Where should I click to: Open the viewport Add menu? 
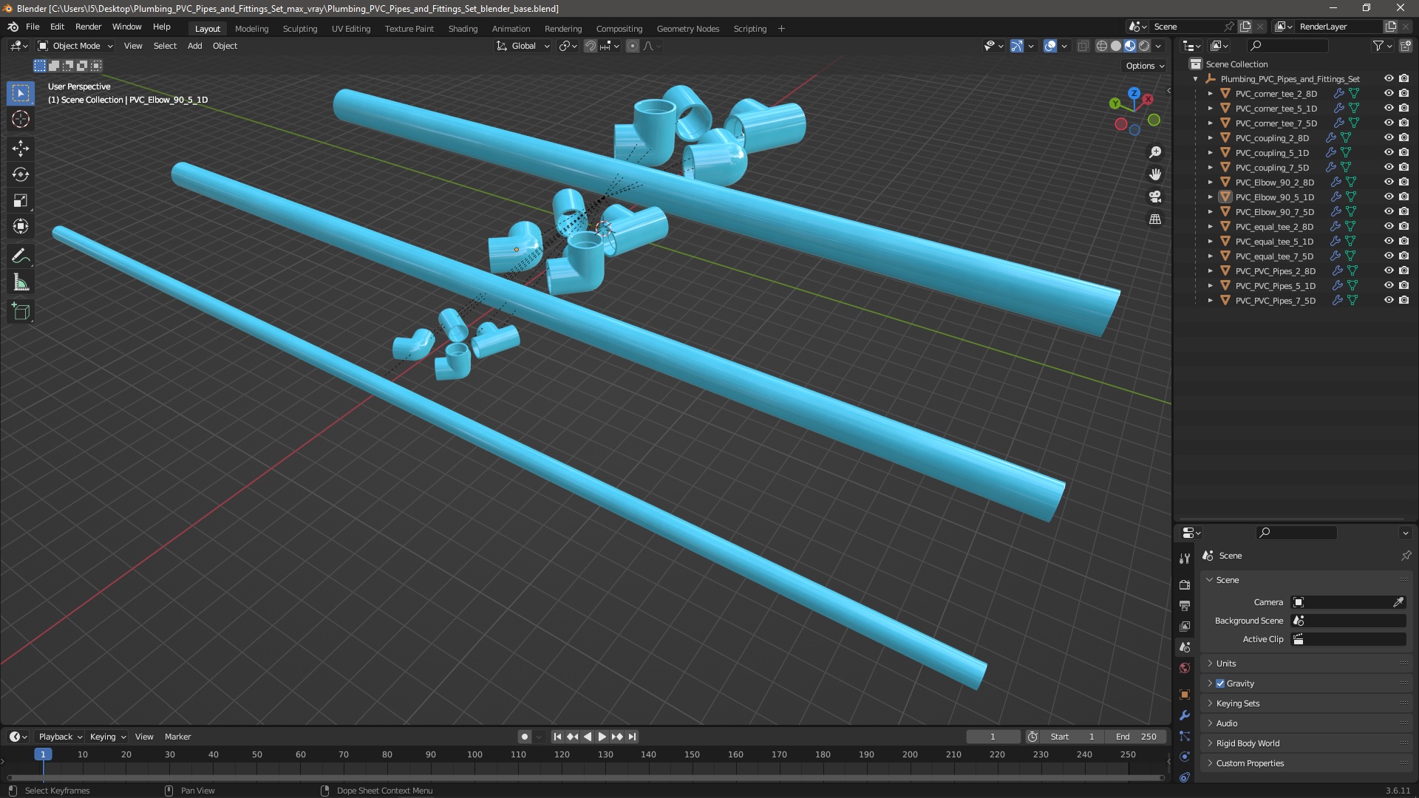coord(194,46)
